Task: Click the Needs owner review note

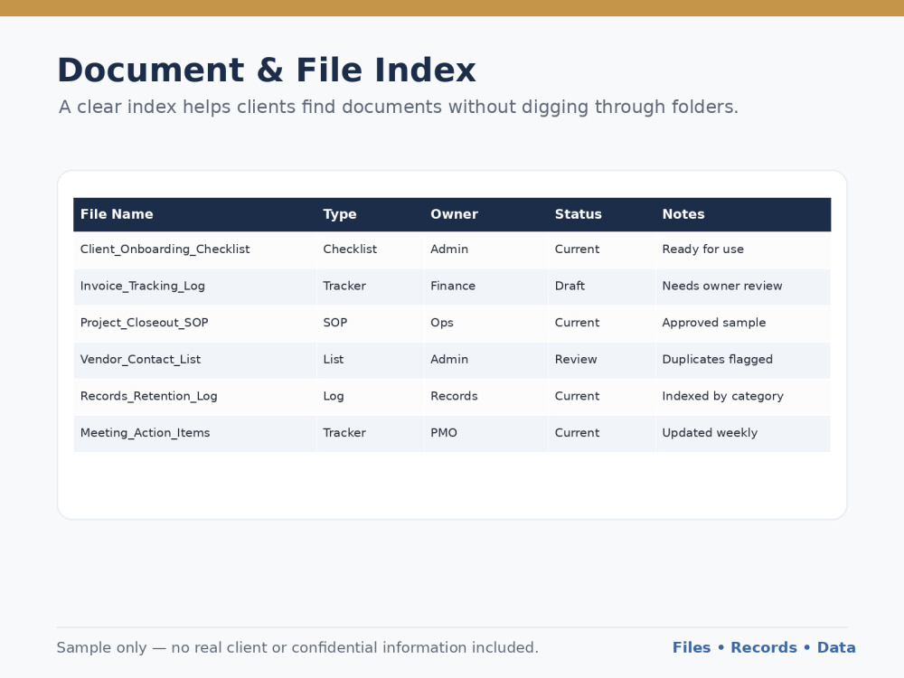Action: pos(721,286)
